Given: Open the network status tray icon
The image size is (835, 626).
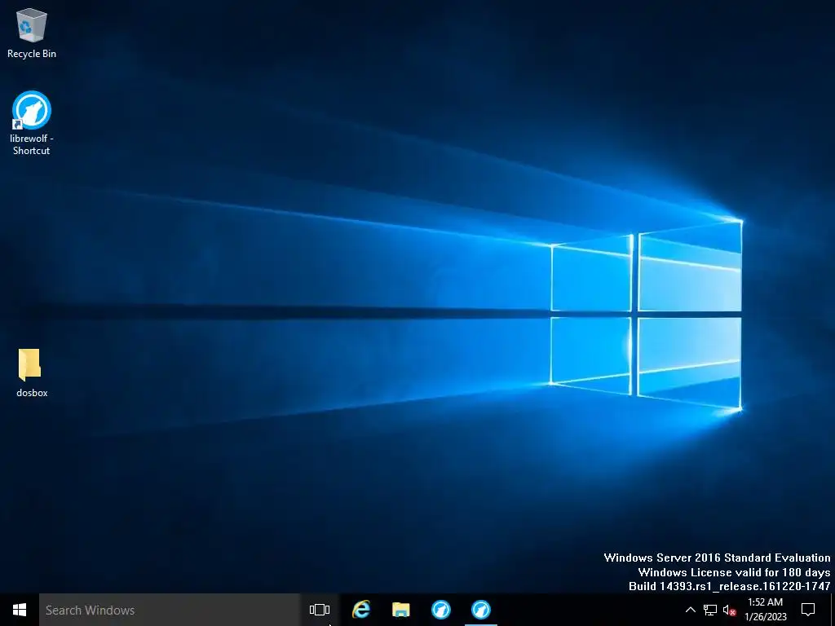Looking at the screenshot, I should (x=710, y=610).
